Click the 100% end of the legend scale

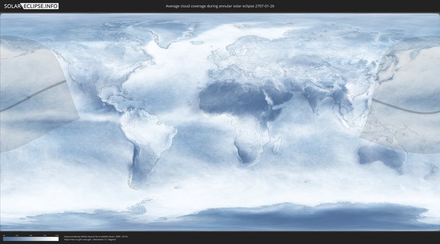point(58,239)
